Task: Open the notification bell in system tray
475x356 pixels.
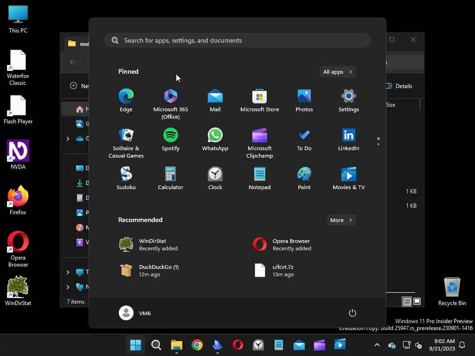Action: (x=462, y=345)
